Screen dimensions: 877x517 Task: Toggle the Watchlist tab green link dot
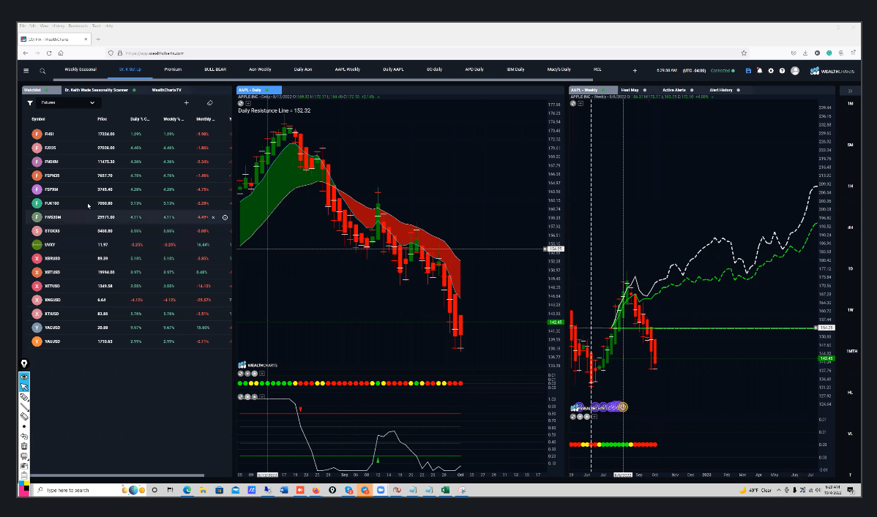(47, 90)
